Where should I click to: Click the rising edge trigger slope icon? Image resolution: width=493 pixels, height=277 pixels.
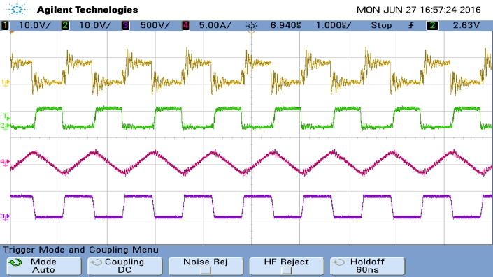[411, 25]
